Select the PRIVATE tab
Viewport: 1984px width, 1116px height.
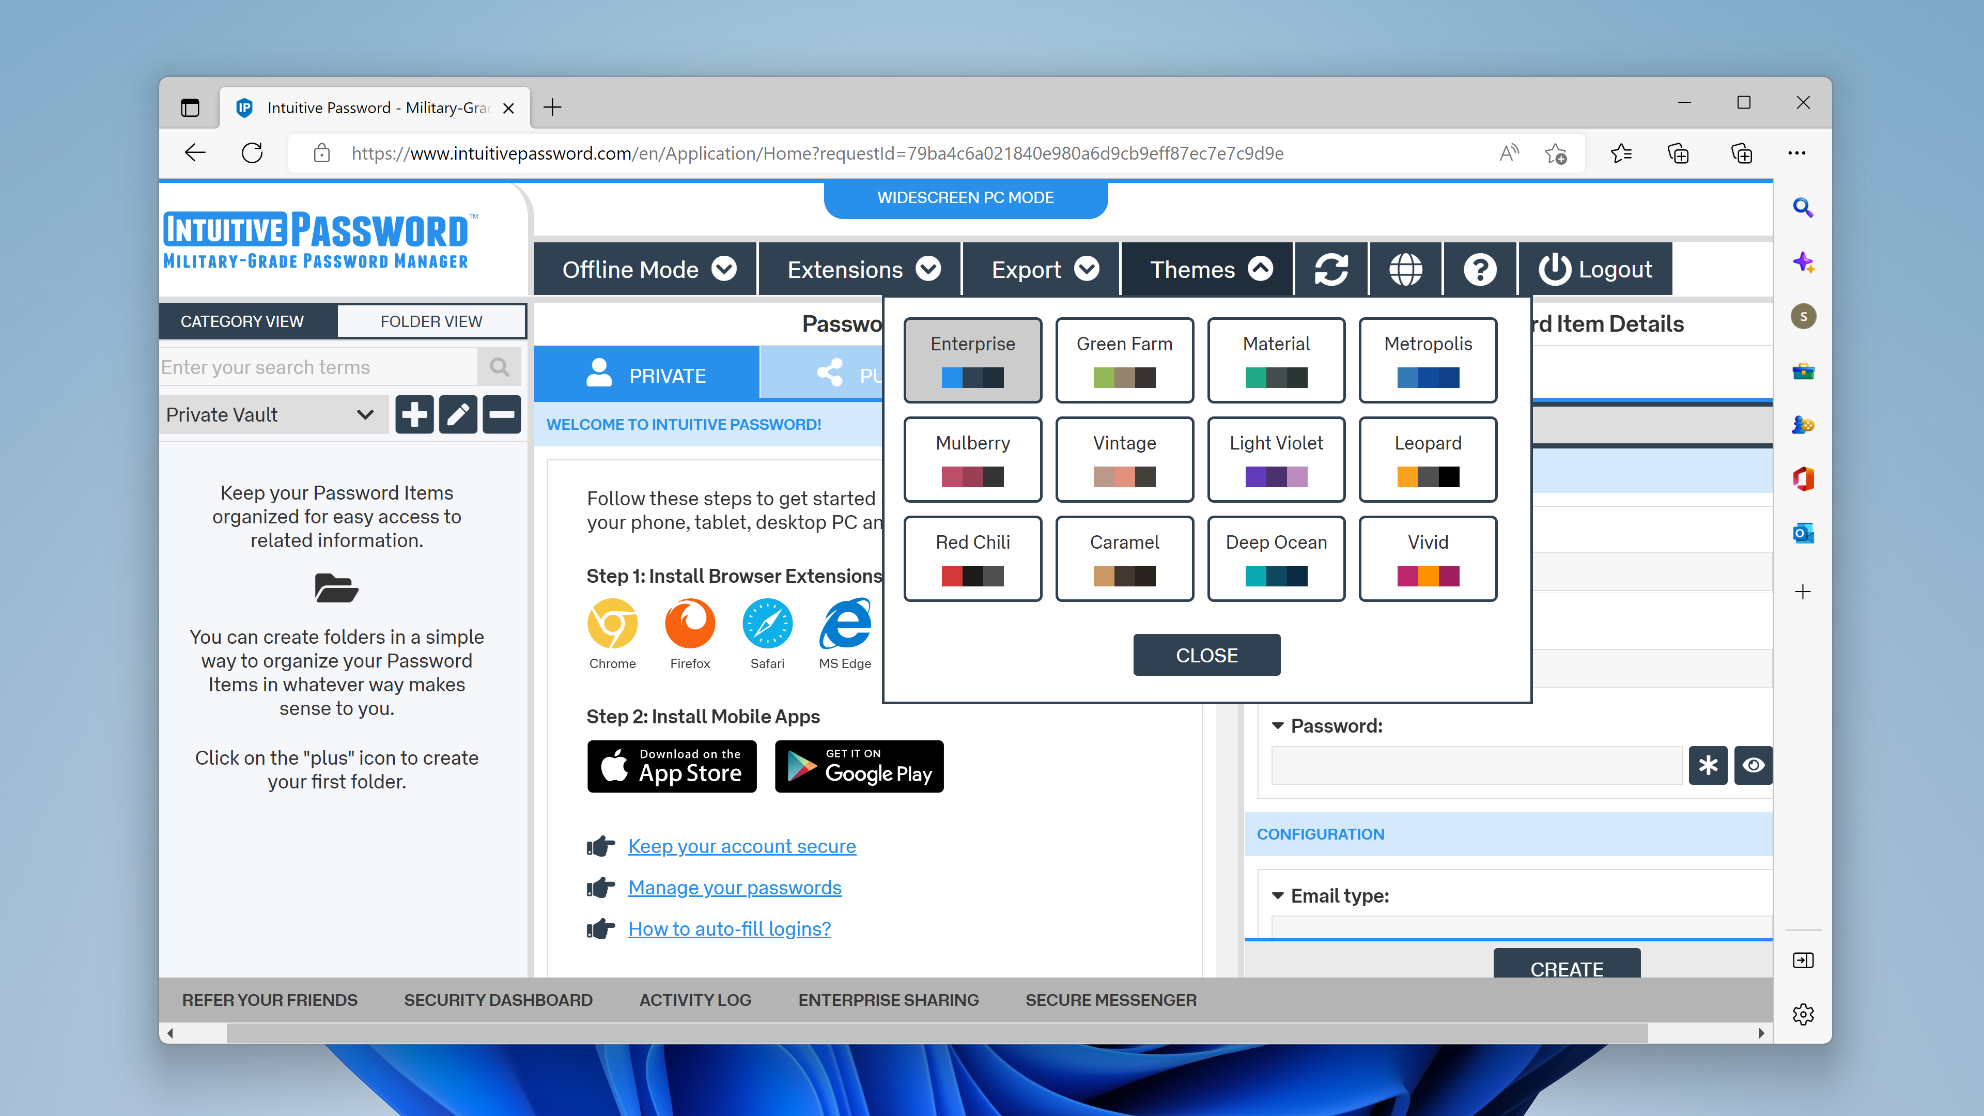(x=647, y=374)
